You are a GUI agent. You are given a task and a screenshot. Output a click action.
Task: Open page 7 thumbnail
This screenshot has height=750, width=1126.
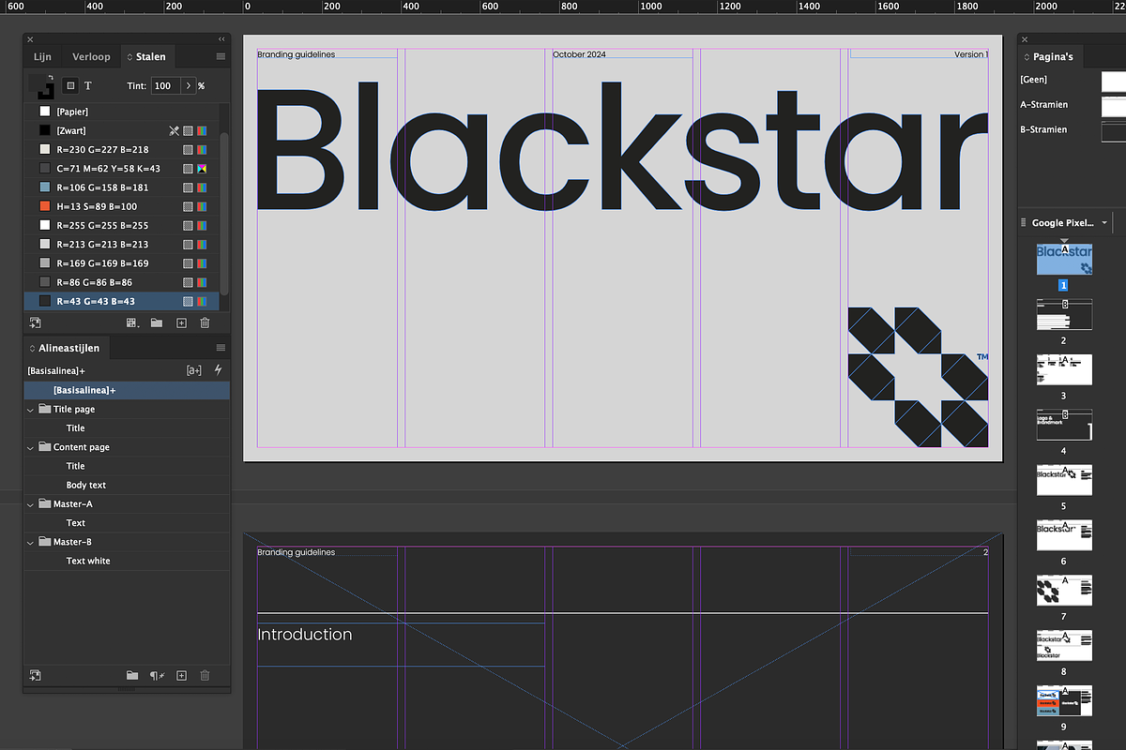pos(1064,590)
